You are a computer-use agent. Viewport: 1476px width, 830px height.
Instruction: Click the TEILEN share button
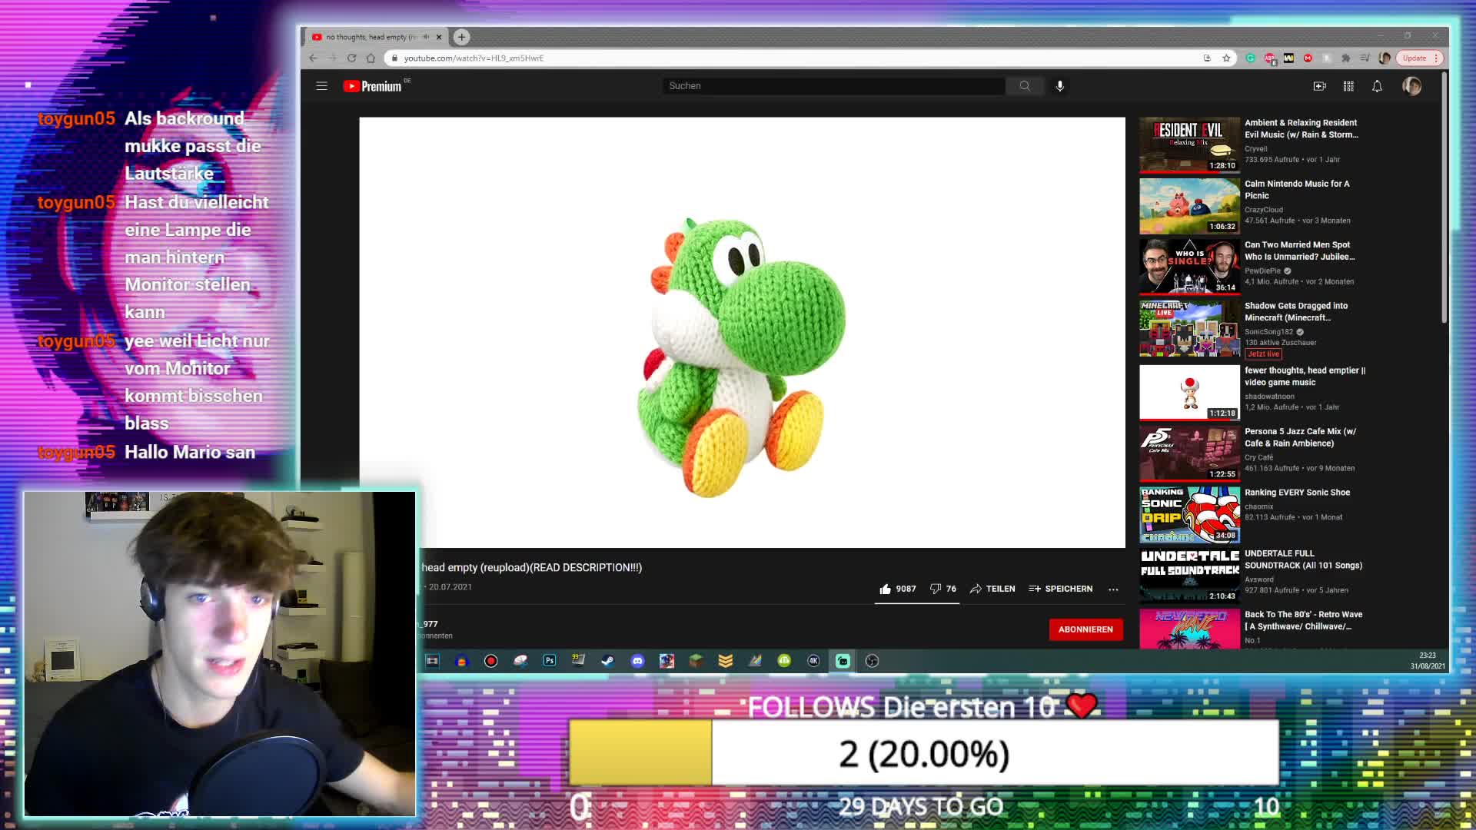click(x=992, y=589)
